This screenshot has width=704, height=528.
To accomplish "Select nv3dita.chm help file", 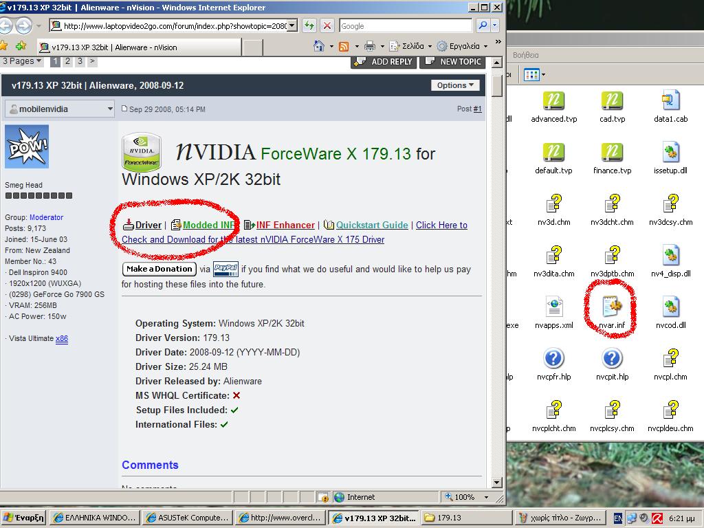I will click(x=553, y=261).
